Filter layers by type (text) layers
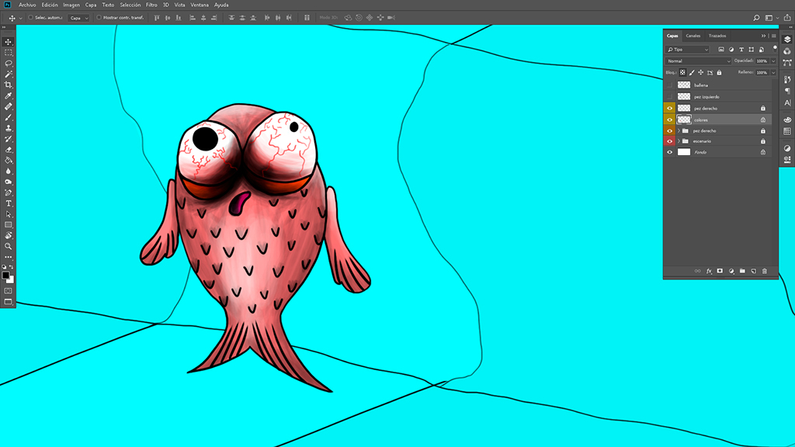This screenshot has width=795, height=447. tap(741, 49)
